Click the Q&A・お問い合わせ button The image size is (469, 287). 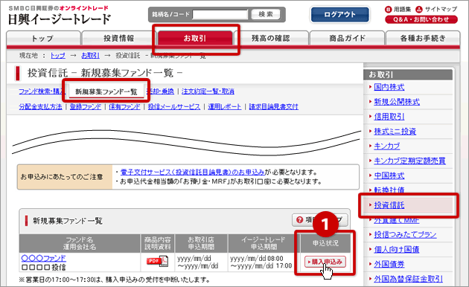(421, 20)
